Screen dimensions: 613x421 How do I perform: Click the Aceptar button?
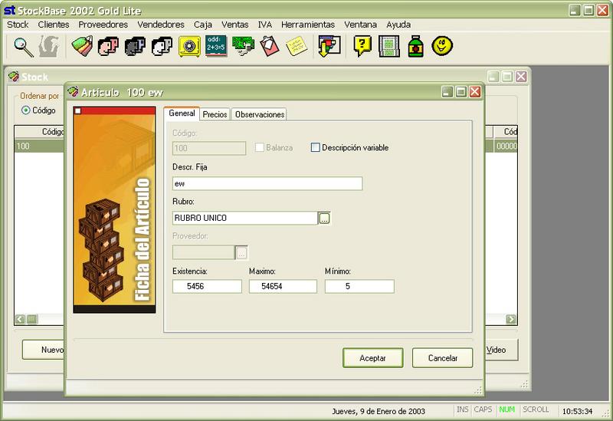point(373,358)
